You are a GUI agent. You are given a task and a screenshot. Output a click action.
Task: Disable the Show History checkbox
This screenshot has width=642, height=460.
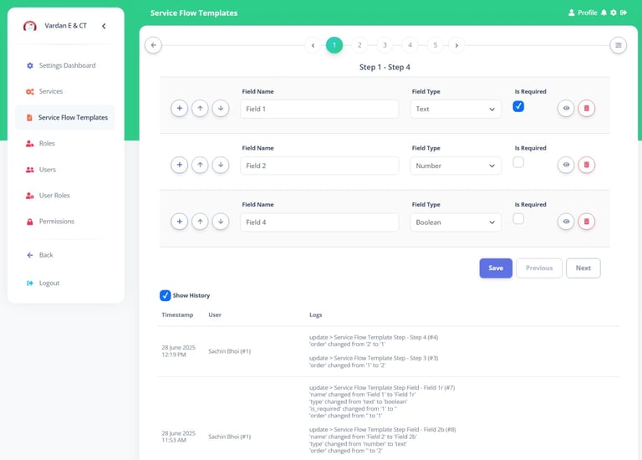tap(166, 295)
